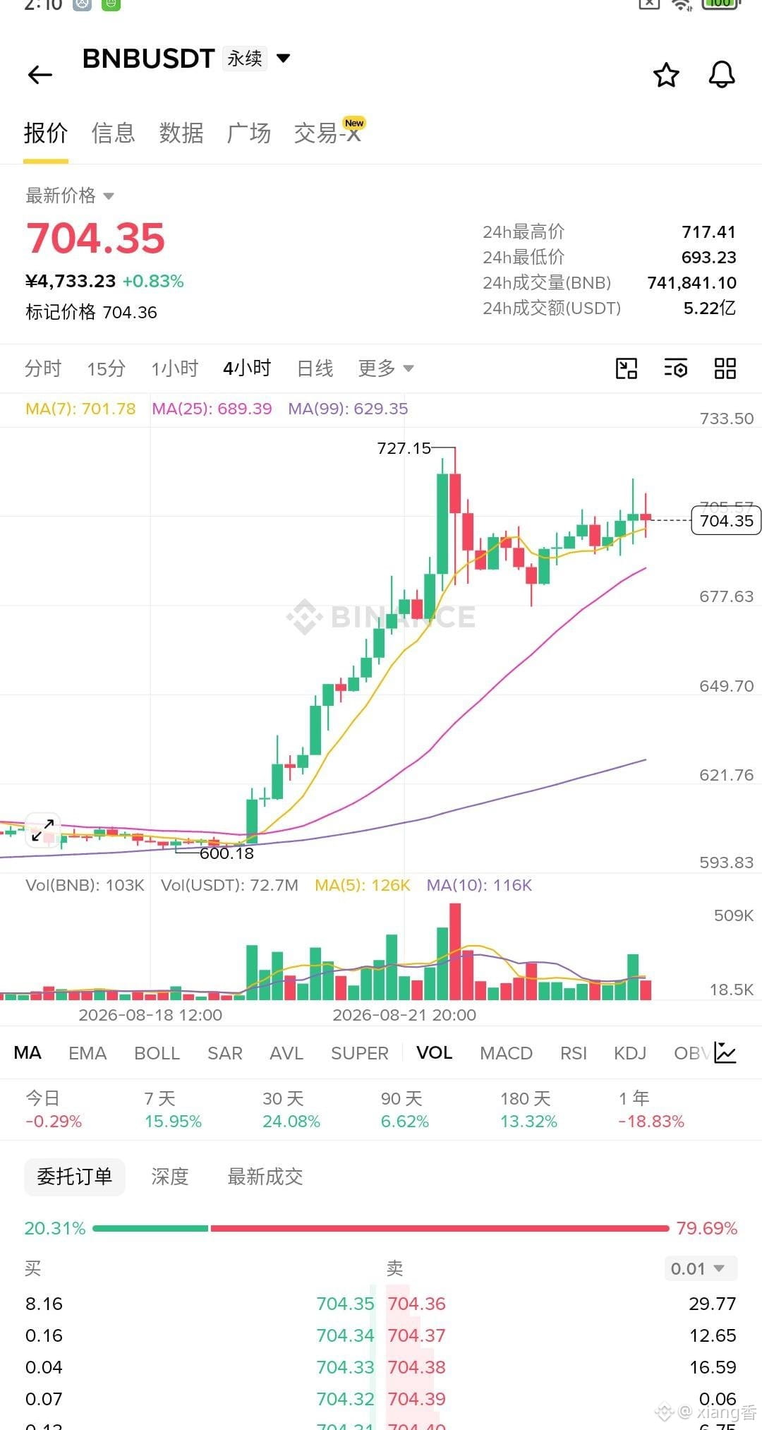Toggle the MACD sub-indicator

(x=506, y=1053)
